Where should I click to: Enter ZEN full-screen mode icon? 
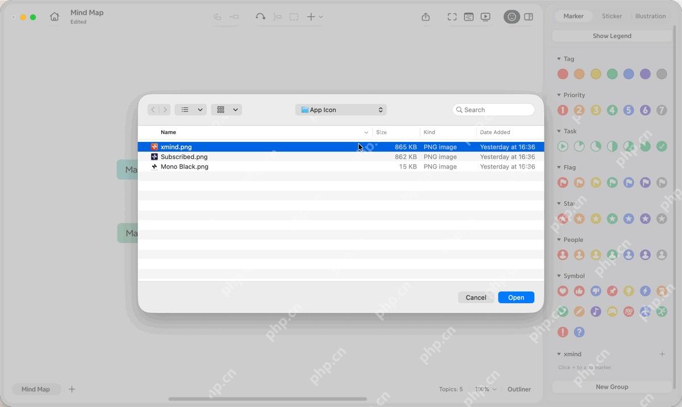(x=452, y=17)
